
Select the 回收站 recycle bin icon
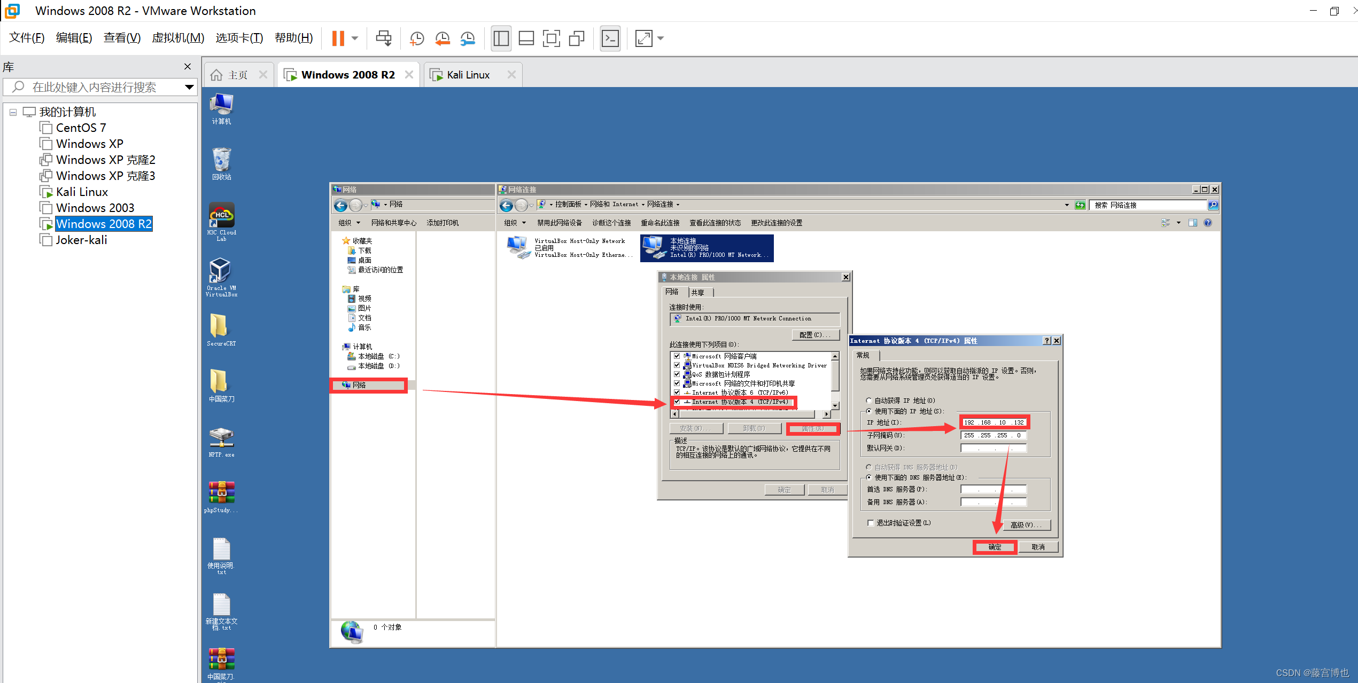(x=221, y=164)
